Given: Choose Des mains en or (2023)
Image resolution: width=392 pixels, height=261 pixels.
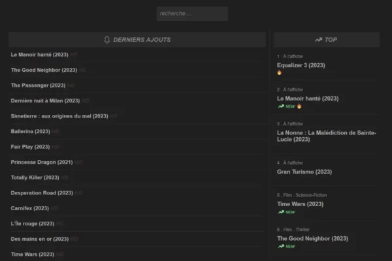Looking at the screenshot, I should click(40, 239).
